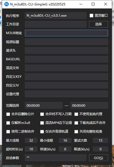This screenshot has height=167, width=114.
Task: Click the 限速(kb/s) value field
Action: click(100, 149)
